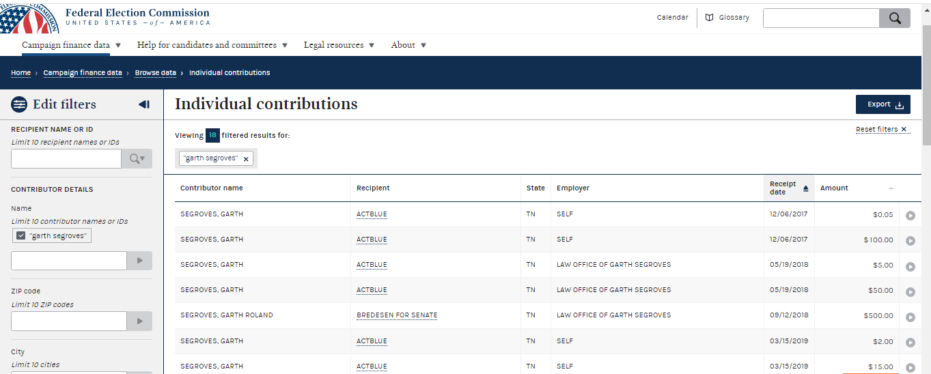Sort by Receipt date column arrow
The image size is (931, 374).
[x=805, y=188]
